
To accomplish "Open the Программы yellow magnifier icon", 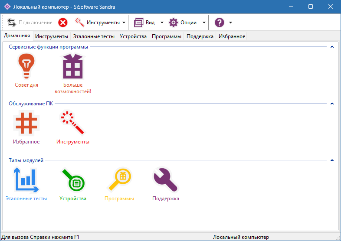I will pos(120,179).
